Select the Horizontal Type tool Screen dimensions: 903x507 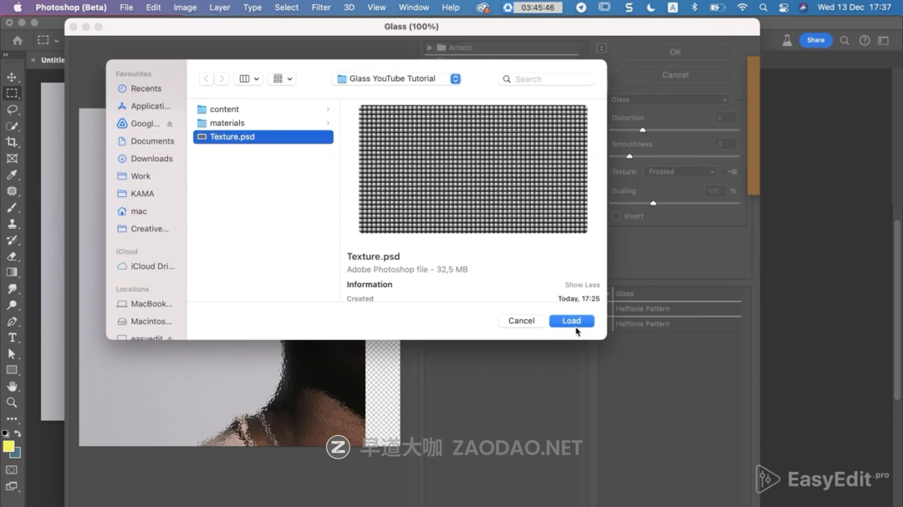12,337
